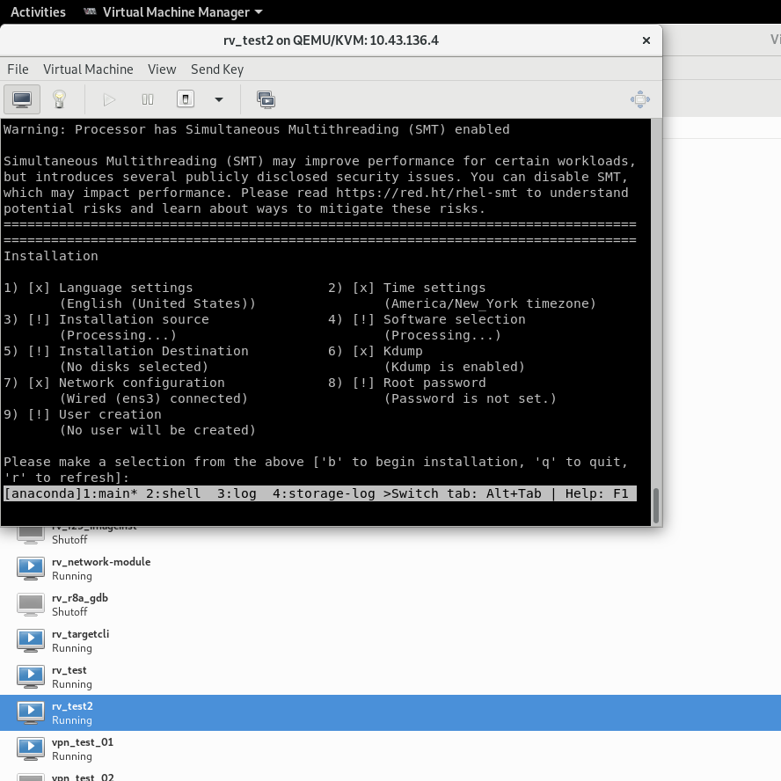Viewport: 781px width, 781px height.
Task: Click the rv_r8a_gdb shutoff monitor icon
Action: (31, 604)
